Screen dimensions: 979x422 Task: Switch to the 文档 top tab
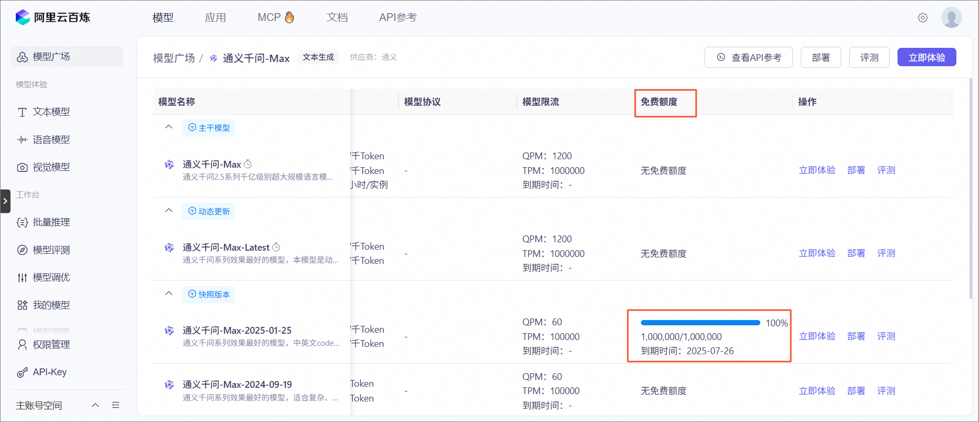point(338,17)
